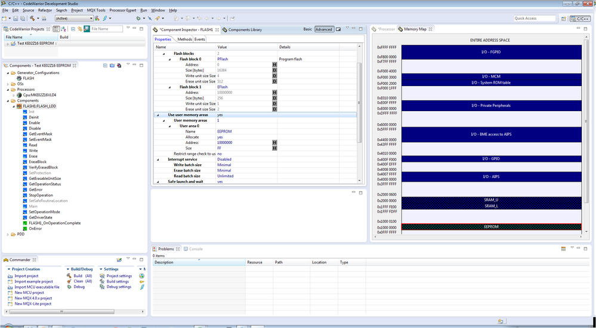Open the MQX Tools menu
This screenshot has height=328, width=596.
click(x=96, y=10)
